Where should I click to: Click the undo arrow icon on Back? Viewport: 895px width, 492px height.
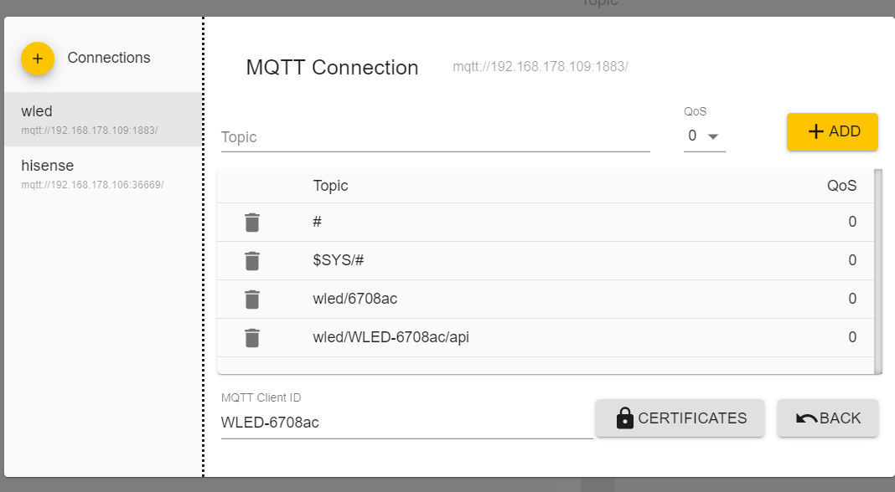806,419
